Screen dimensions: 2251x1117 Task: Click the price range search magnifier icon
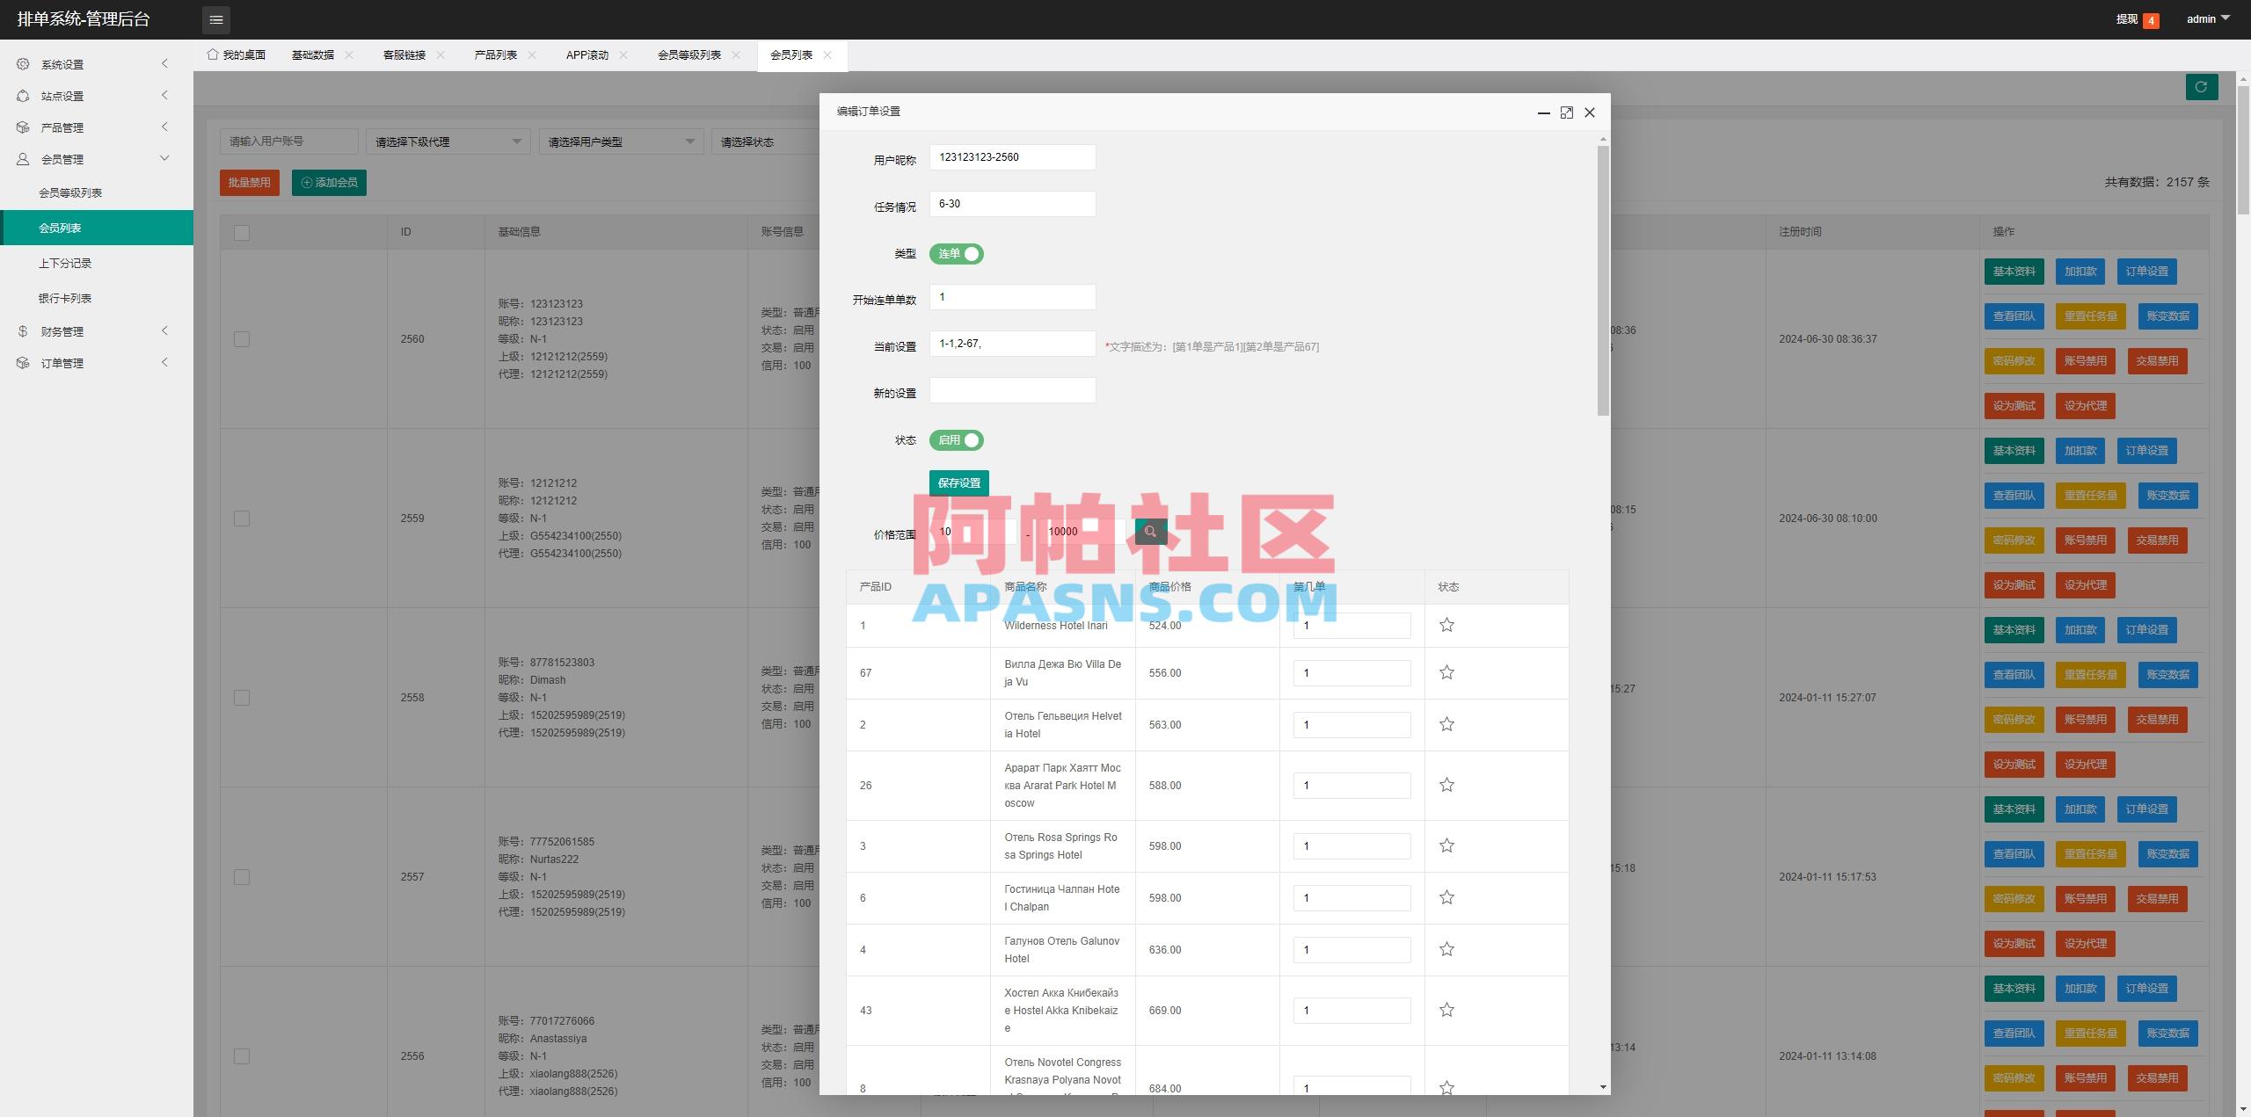[x=1150, y=531]
